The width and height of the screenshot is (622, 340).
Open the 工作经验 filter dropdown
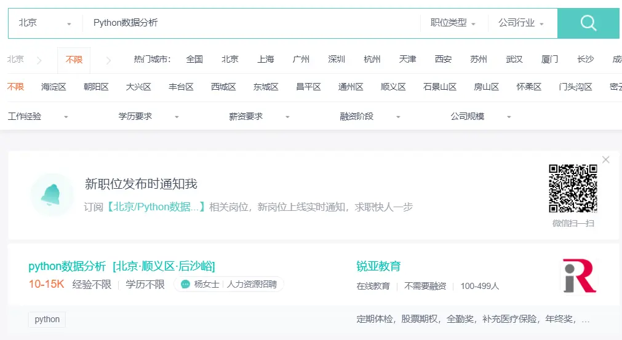click(38, 116)
